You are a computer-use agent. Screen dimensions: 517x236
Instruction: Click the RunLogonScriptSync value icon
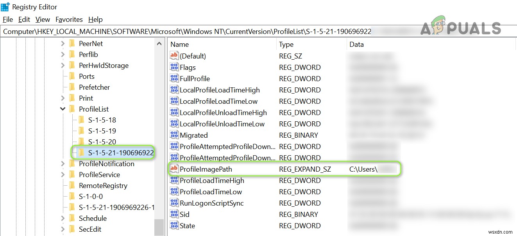[x=174, y=203]
